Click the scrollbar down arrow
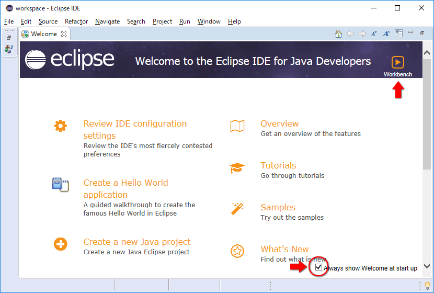The height and width of the screenshot is (293, 434). point(427,266)
